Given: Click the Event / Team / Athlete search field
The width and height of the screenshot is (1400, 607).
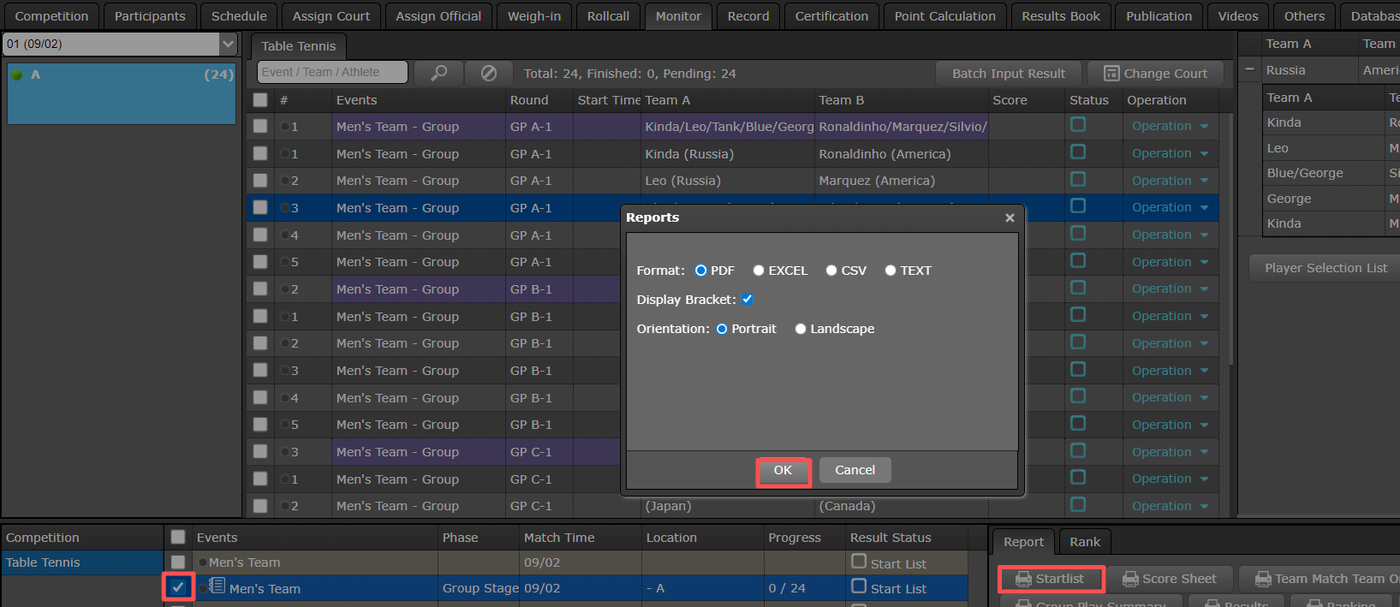Looking at the screenshot, I should tap(332, 73).
